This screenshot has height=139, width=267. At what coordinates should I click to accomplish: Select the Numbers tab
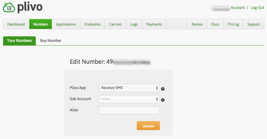click(x=40, y=24)
